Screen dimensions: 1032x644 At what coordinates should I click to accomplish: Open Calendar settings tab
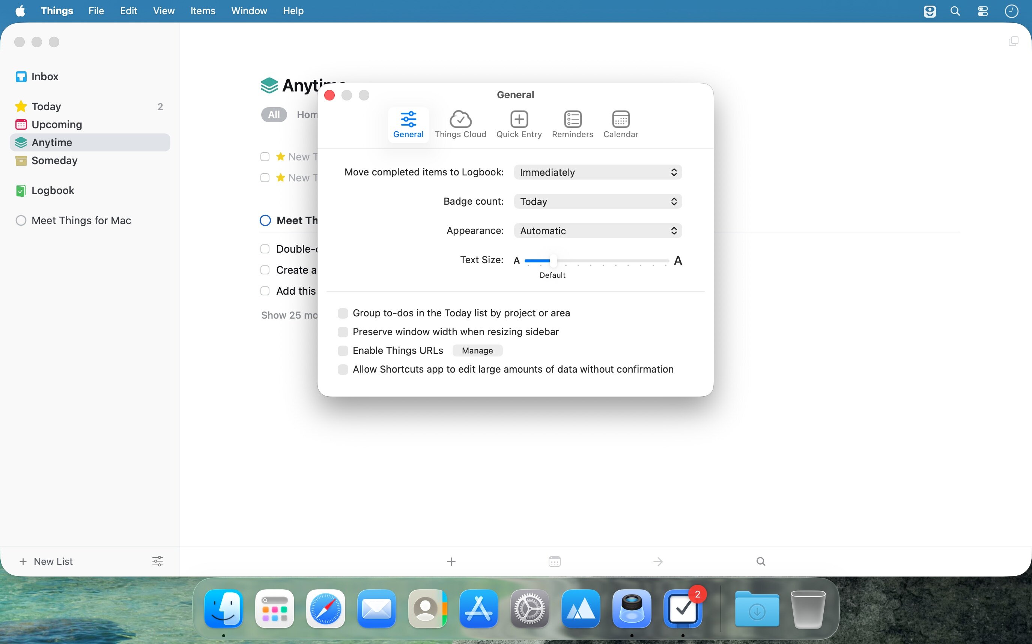[x=621, y=124]
